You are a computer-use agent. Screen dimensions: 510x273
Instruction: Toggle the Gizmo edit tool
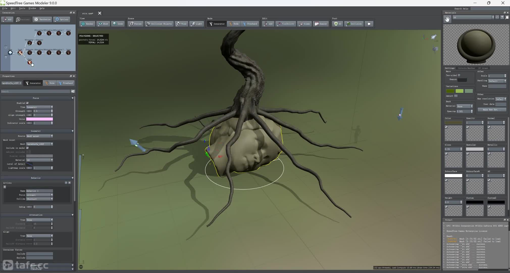pyautogui.click(x=304, y=24)
